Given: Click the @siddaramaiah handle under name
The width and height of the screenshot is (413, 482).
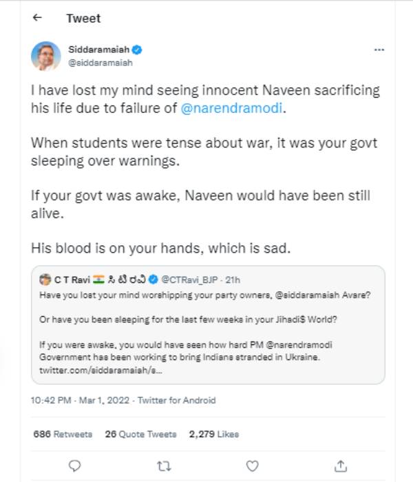Looking at the screenshot, I should point(100,63).
